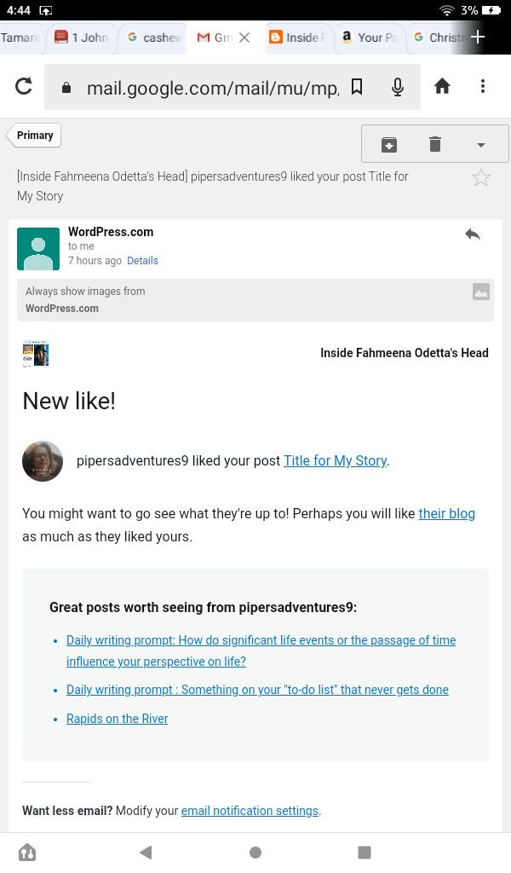
Task: Archive this email
Action: [x=388, y=144]
